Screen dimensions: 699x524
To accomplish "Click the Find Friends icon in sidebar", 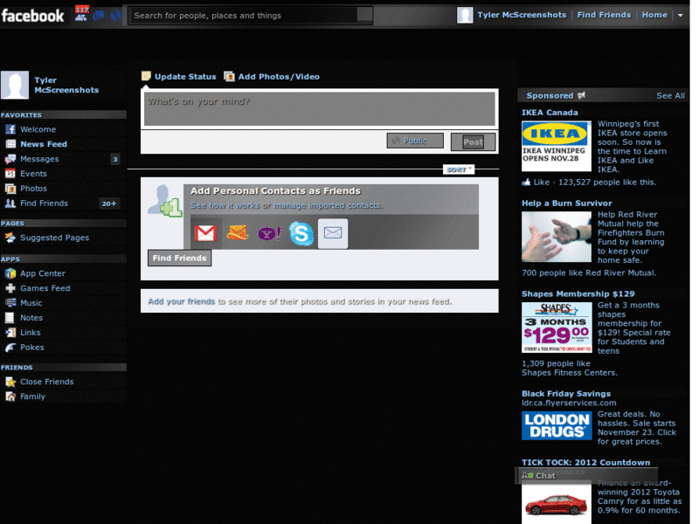I will (10, 203).
